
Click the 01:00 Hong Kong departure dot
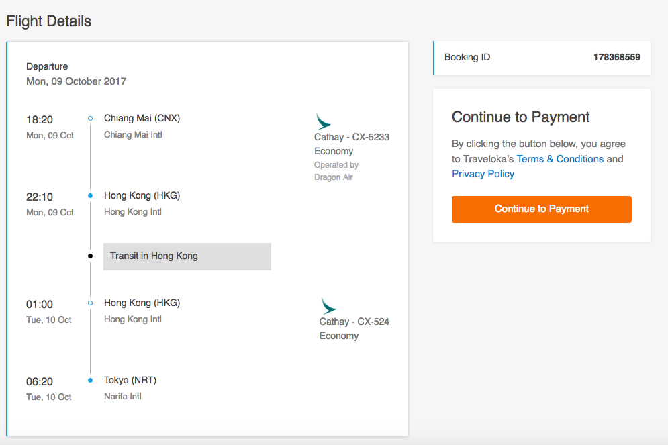coord(91,303)
